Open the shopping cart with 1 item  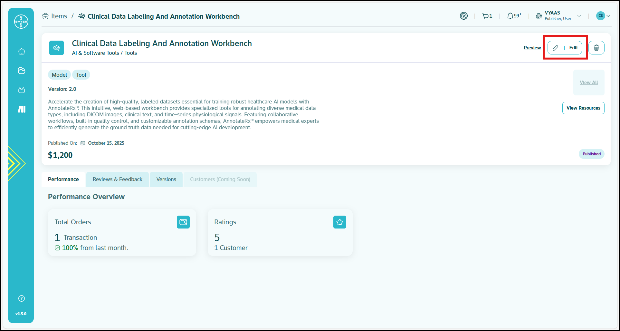pyautogui.click(x=487, y=16)
